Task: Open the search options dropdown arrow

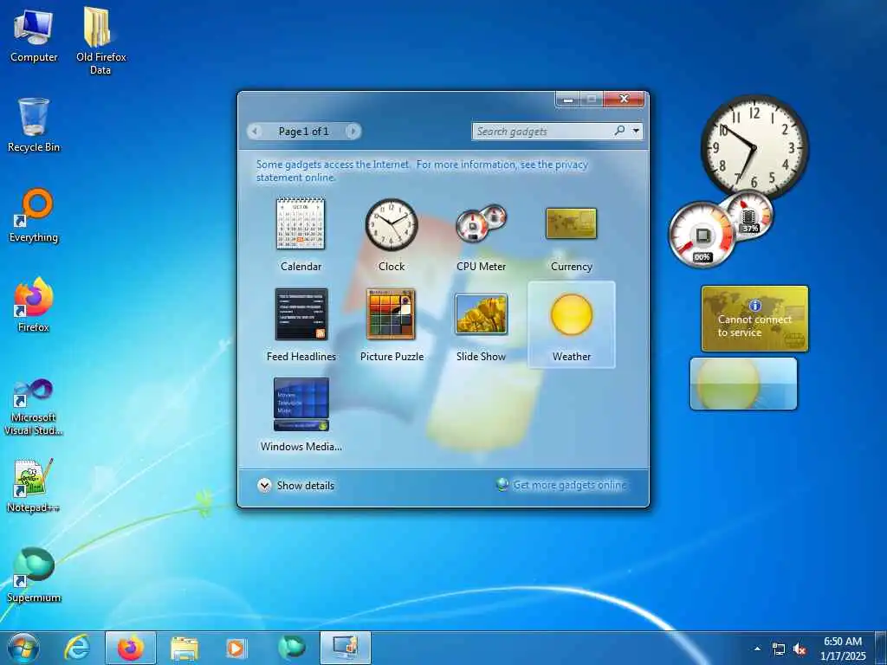Action: pyautogui.click(x=637, y=132)
